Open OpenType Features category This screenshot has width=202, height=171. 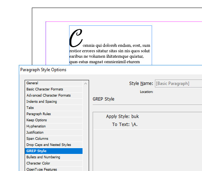(x=54, y=169)
